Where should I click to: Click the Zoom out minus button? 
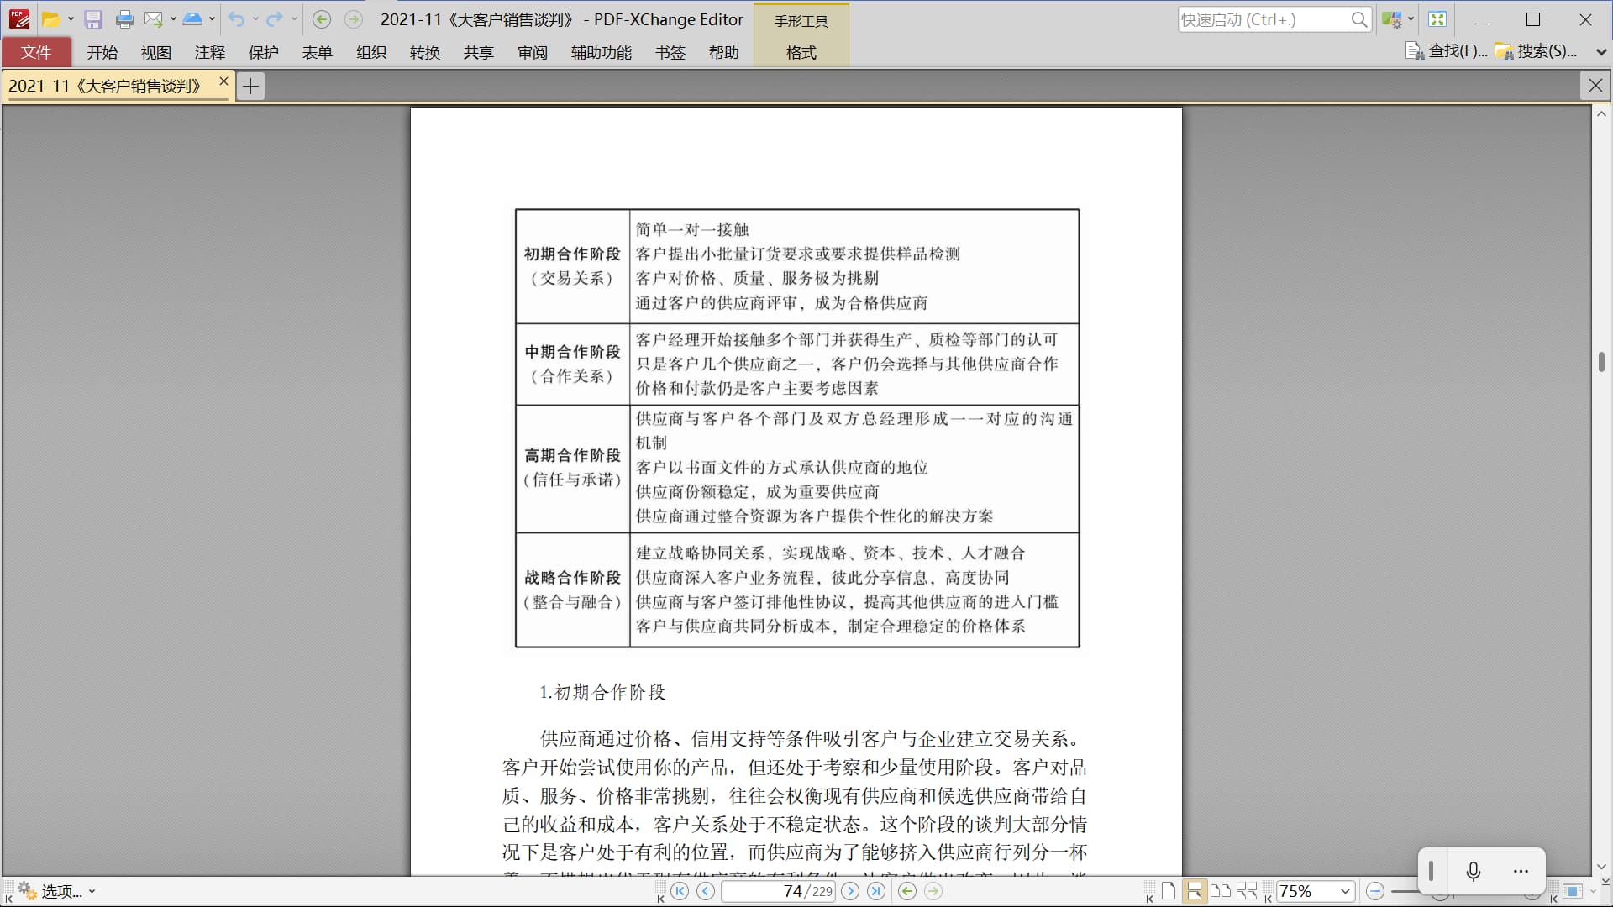1375,891
